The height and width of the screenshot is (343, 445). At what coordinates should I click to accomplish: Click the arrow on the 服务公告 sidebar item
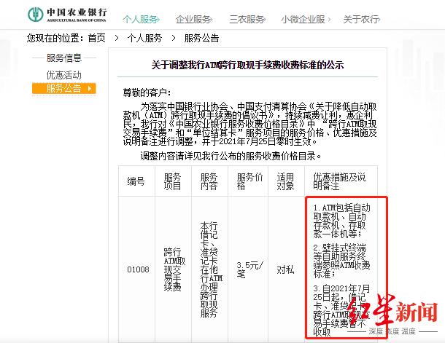[90, 88]
